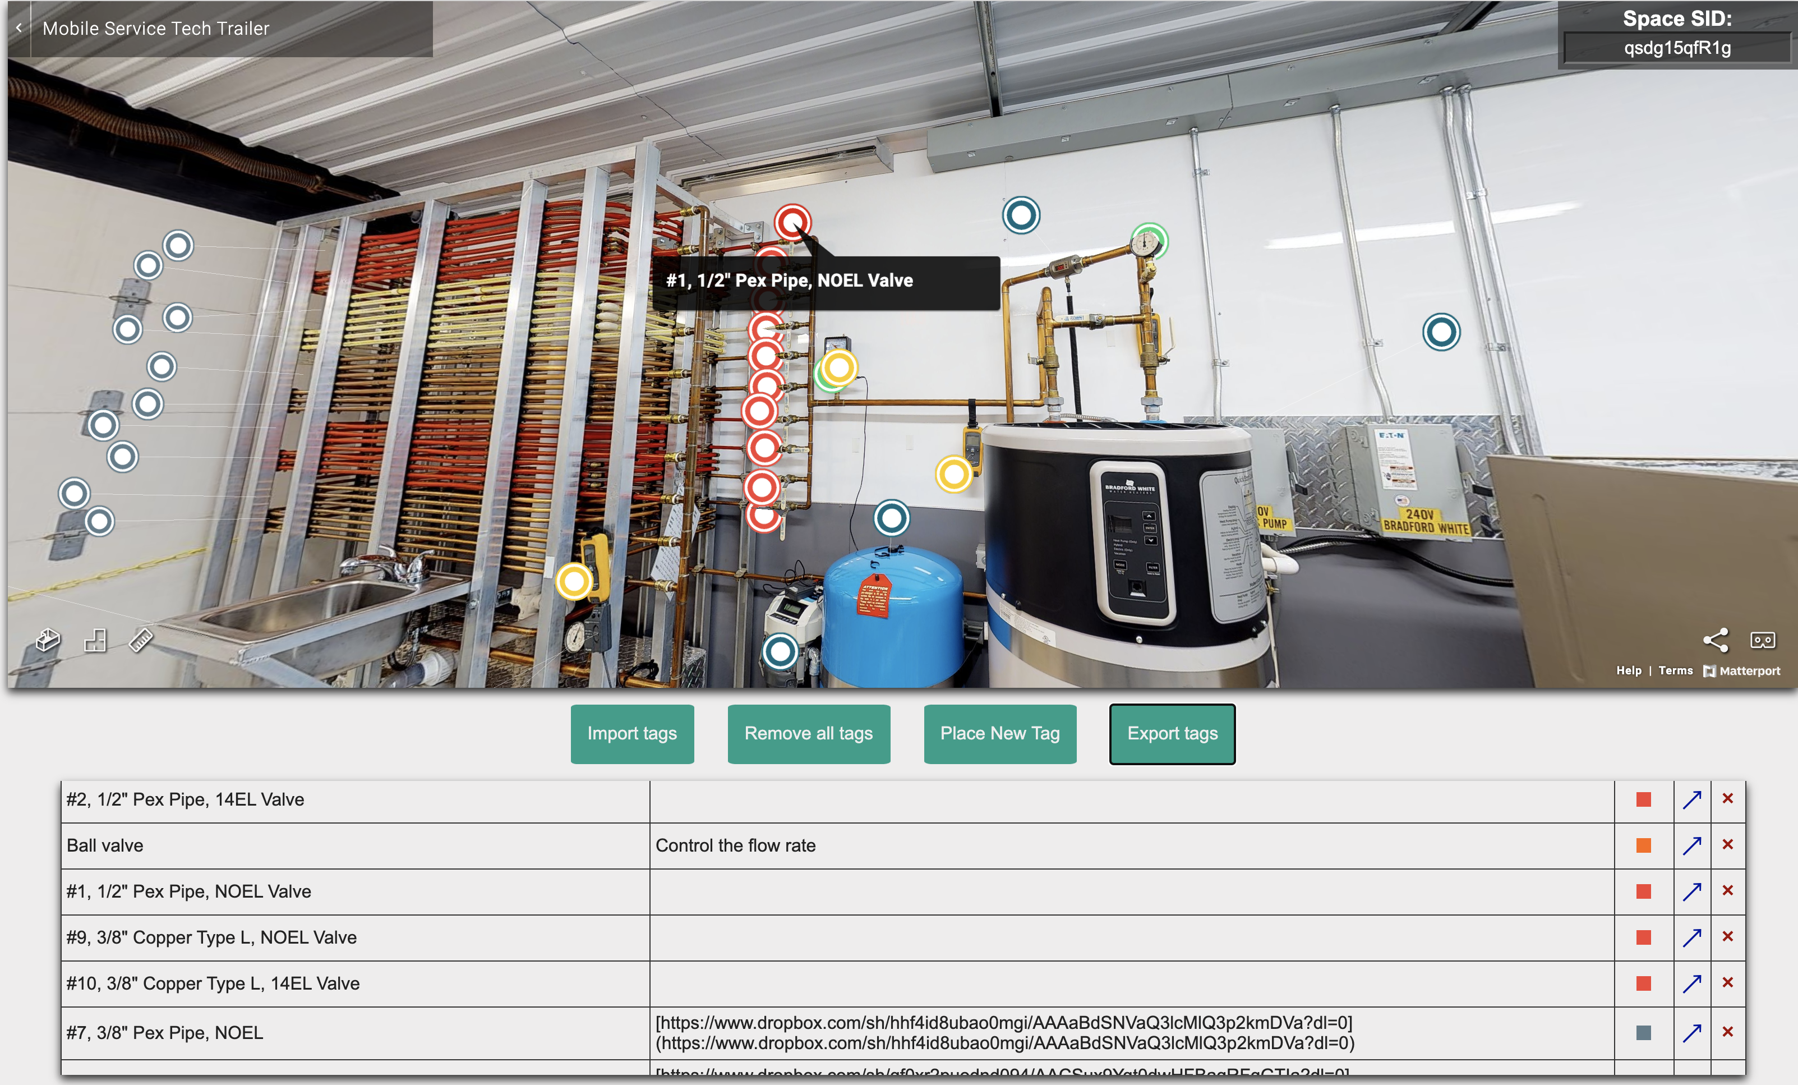Open orange color swatch for Ball valve

click(1643, 845)
